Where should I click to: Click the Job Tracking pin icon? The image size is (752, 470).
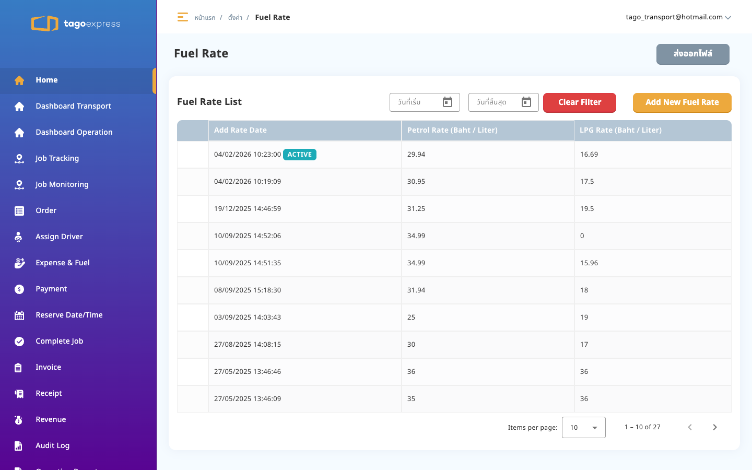point(19,159)
